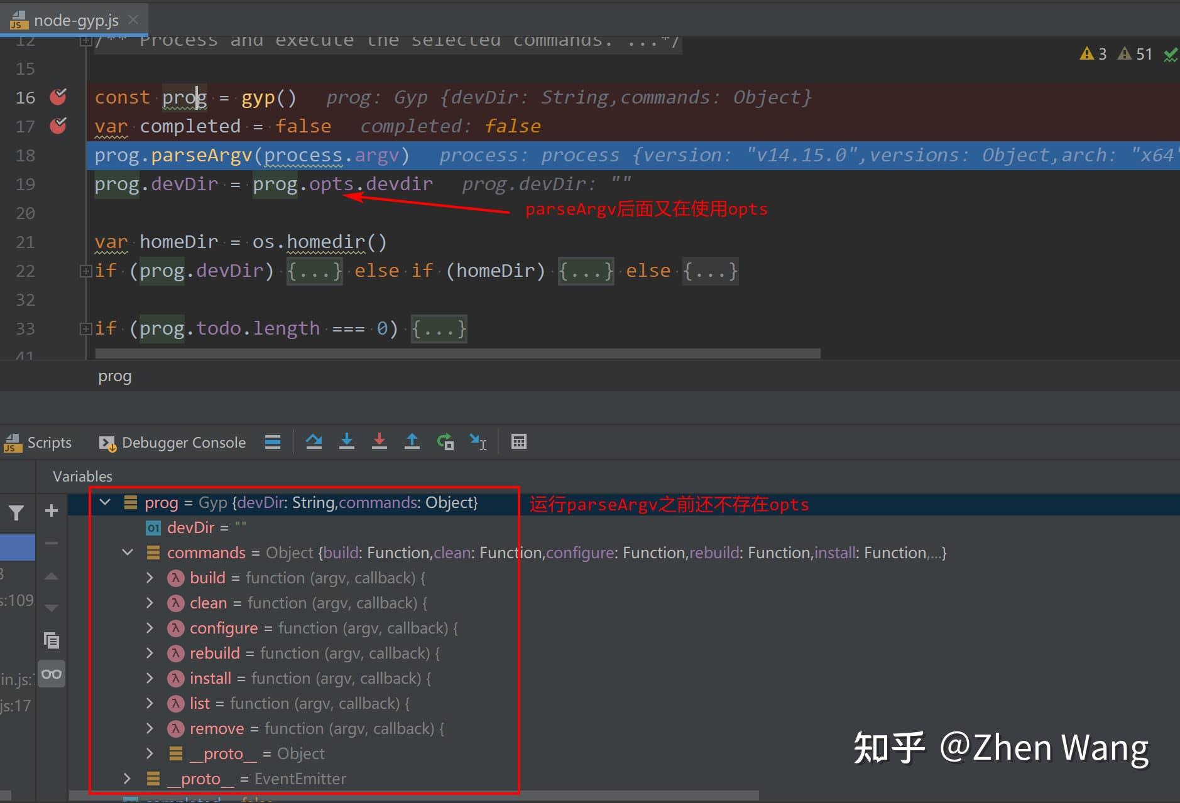The height and width of the screenshot is (803, 1180).
Task: Expand the __proto__ EventEmitter node
Action: (x=127, y=779)
